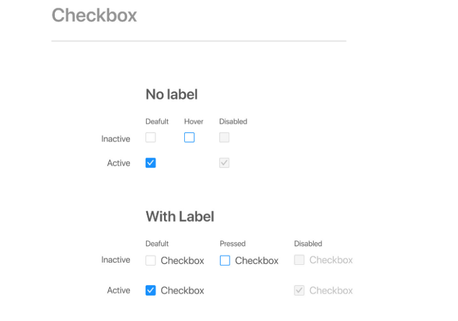The height and width of the screenshot is (321, 458).
Task: Toggle the pressed-state checkbox box with label
Action: click(225, 261)
